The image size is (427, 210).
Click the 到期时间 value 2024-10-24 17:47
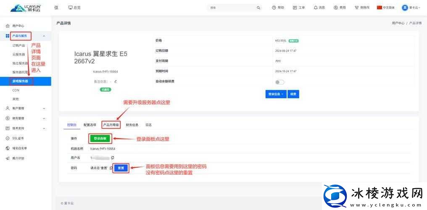[286, 71]
